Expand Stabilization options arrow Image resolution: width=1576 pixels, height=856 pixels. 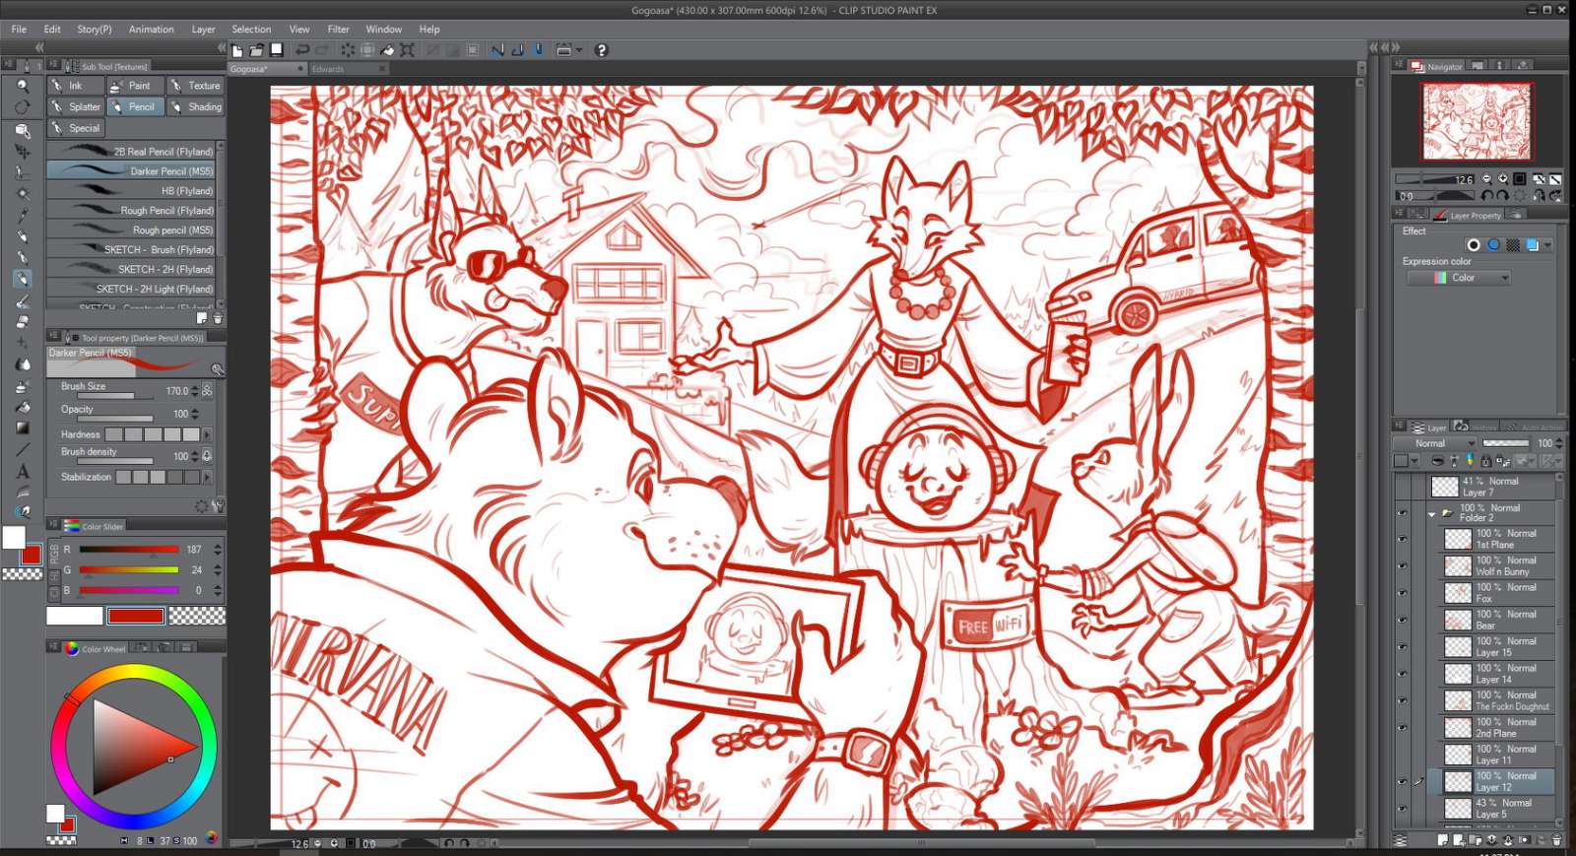click(x=206, y=477)
